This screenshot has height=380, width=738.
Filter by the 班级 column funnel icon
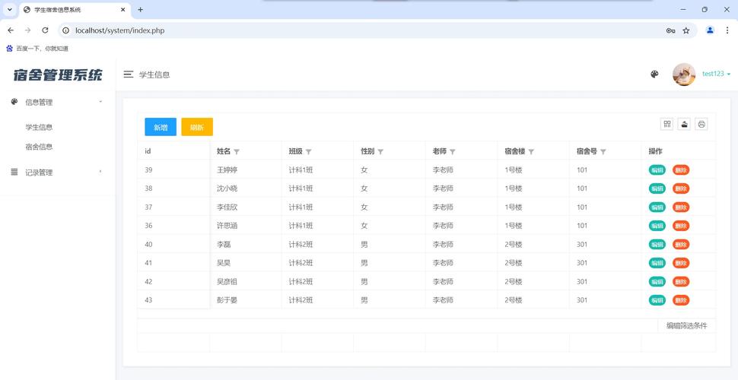(x=309, y=152)
